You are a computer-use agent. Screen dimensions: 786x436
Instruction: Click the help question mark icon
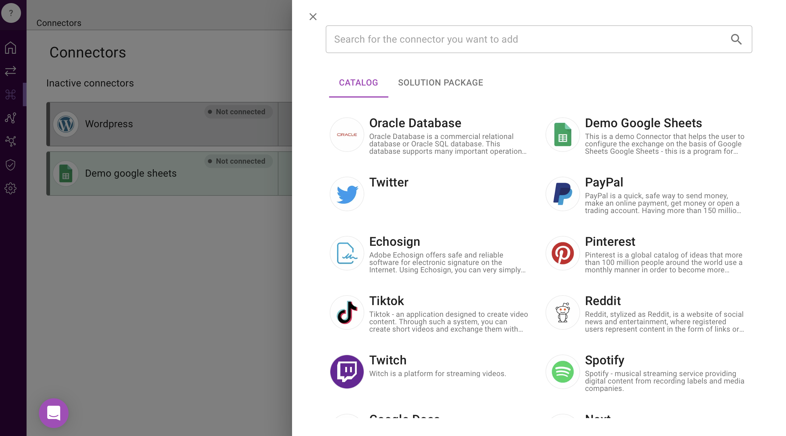tap(11, 13)
